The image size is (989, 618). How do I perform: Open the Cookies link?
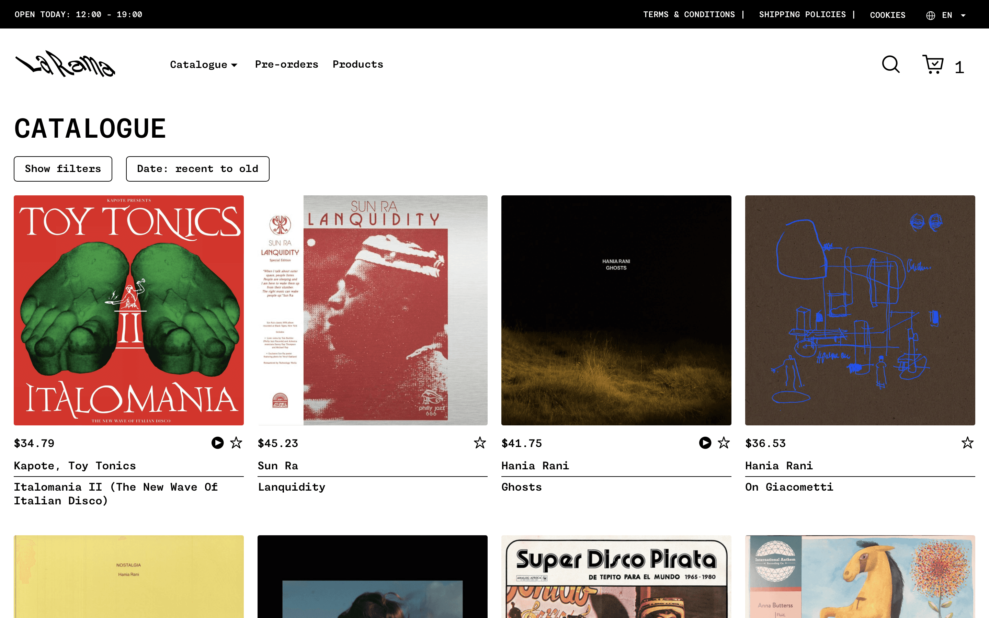tap(887, 15)
